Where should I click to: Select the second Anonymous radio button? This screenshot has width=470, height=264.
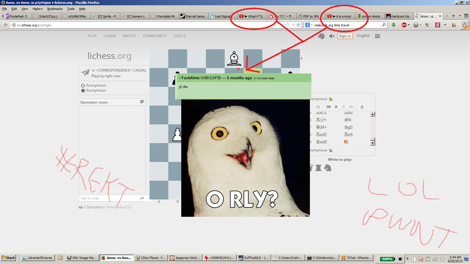point(83,90)
